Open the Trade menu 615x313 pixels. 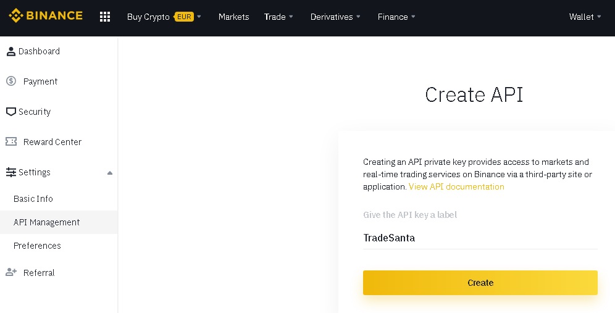tap(275, 17)
